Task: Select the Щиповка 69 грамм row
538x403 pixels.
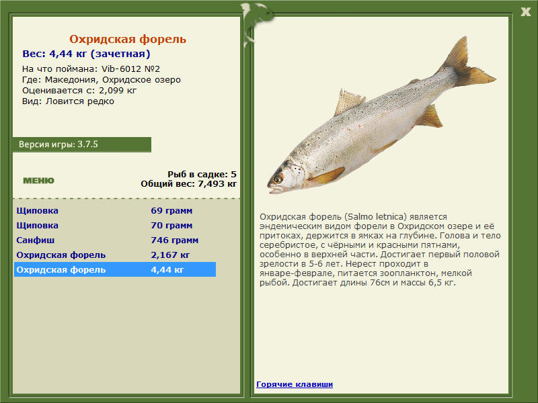Action: click(x=114, y=210)
